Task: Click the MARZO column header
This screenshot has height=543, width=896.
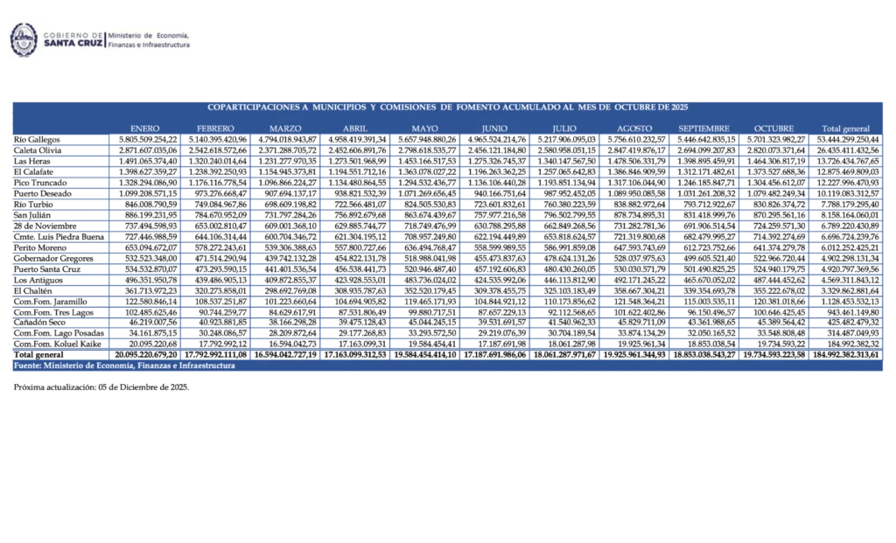Action: (285, 129)
